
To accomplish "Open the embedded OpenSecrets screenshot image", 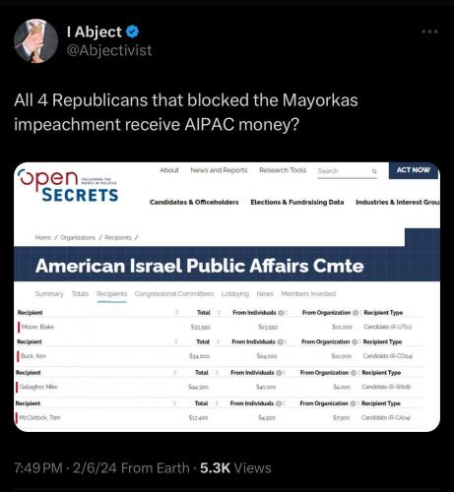I will (x=227, y=297).
